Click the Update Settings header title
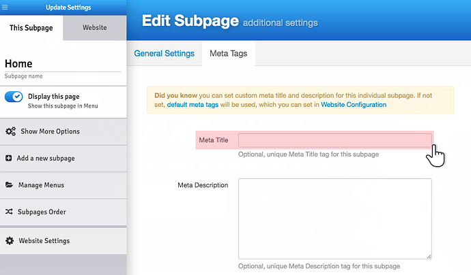The image size is (471, 275). coord(68,7)
